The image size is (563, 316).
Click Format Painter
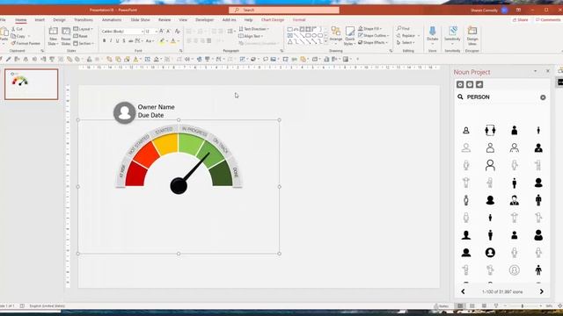click(x=26, y=43)
